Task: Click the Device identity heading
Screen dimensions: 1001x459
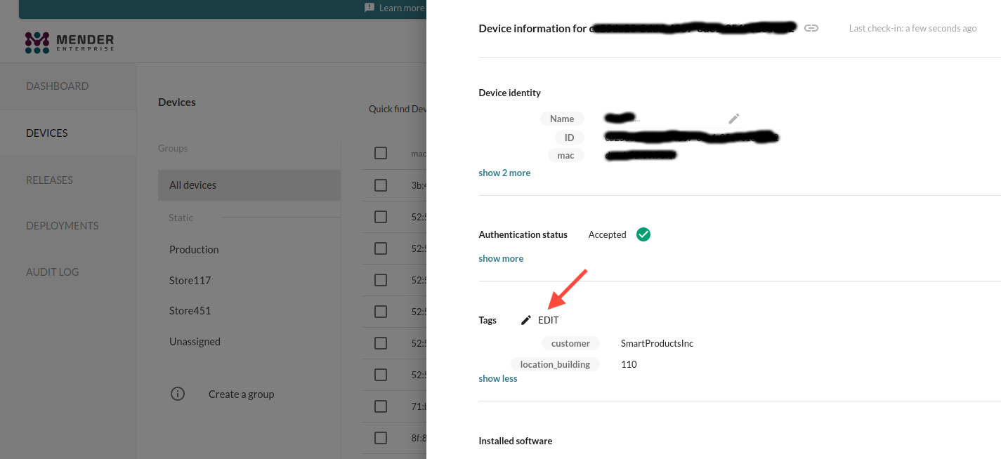Action: pos(510,93)
